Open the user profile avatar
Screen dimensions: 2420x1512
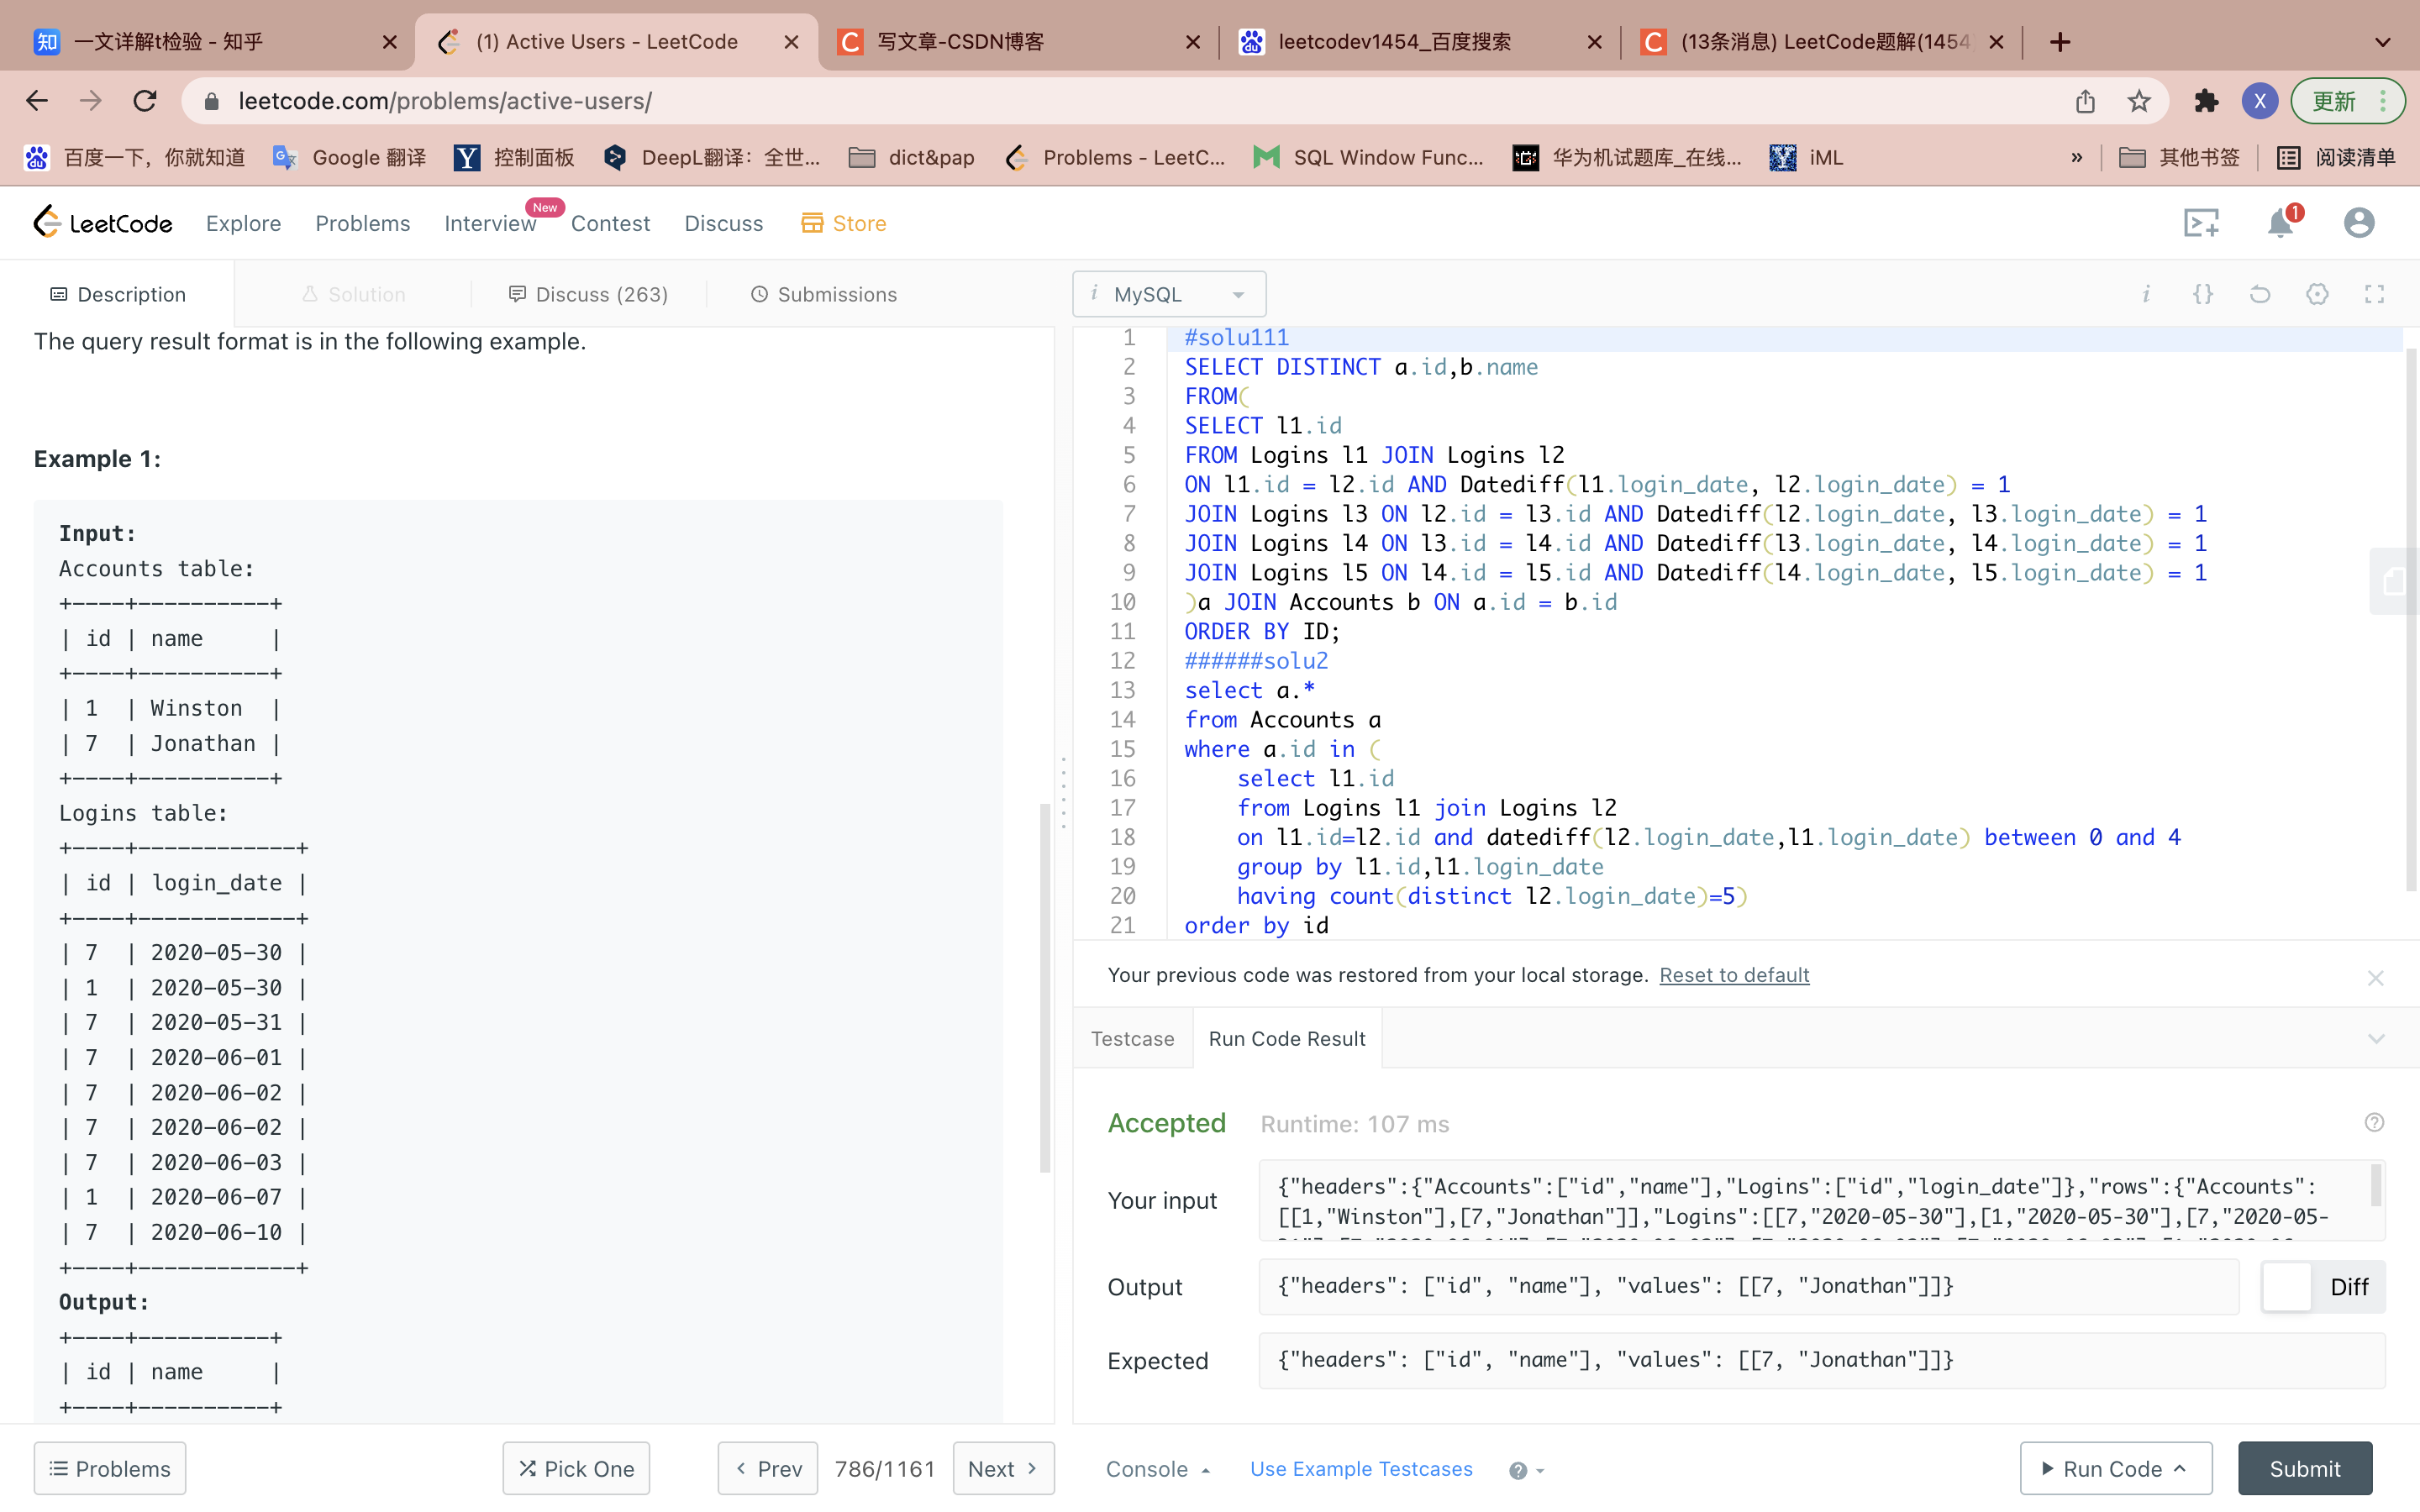tap(2358, 222)
